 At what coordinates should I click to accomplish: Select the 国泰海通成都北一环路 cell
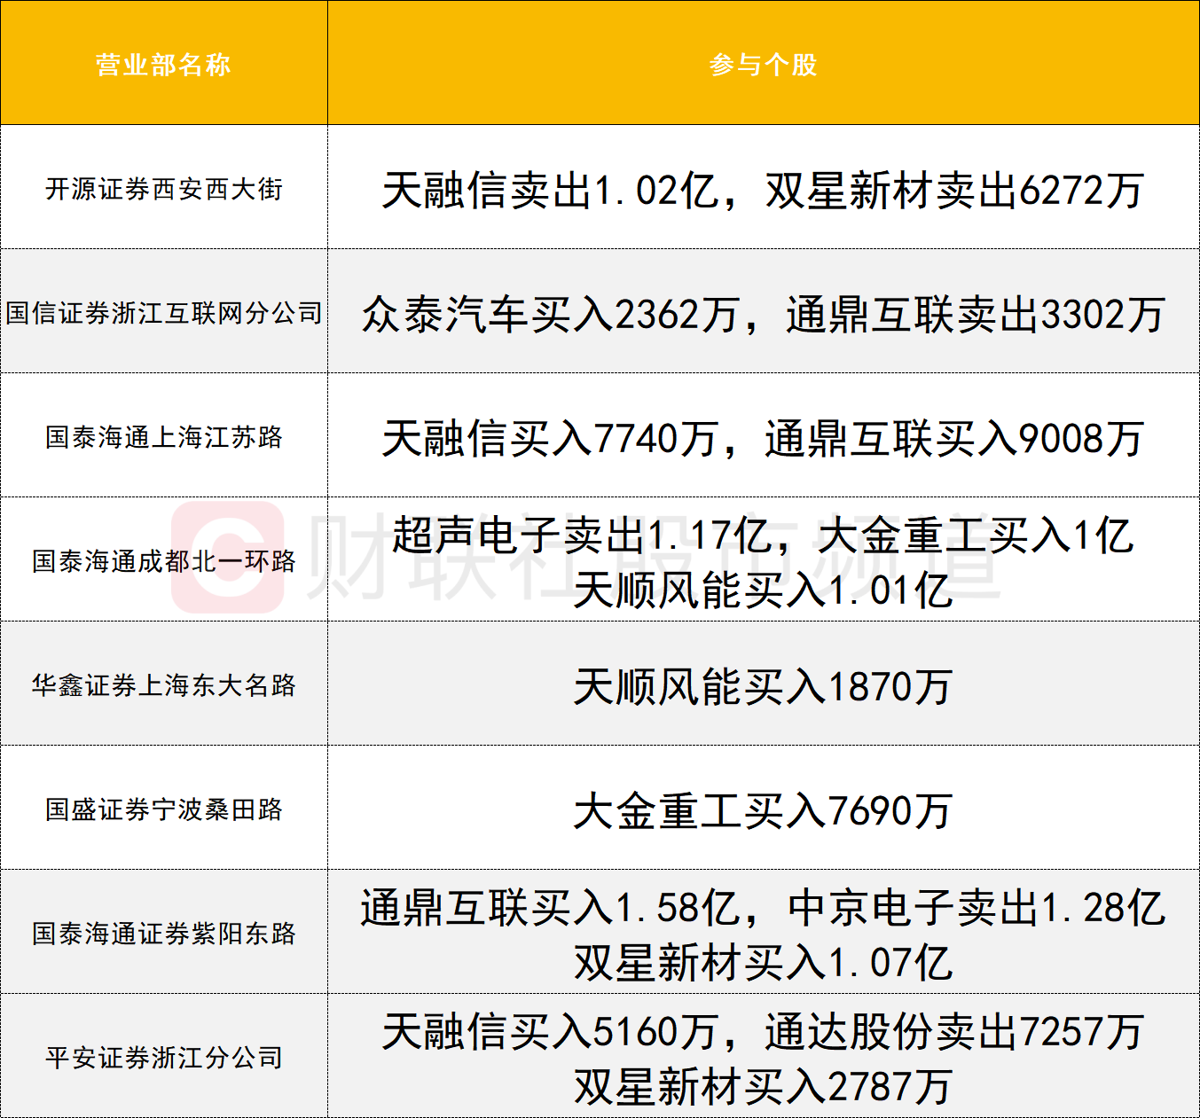tap(164, 561)
